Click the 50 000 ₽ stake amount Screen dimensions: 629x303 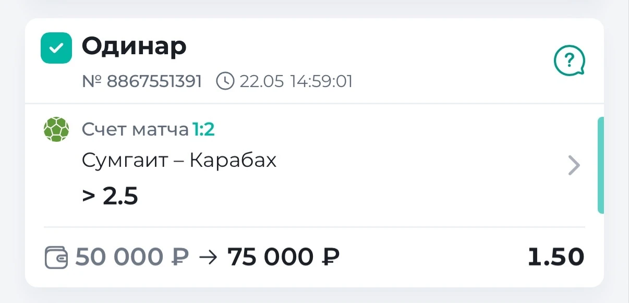pyautogui.click(x=132, y=257)
